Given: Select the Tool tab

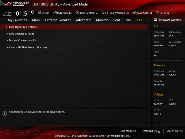Looking at the screenshot, I should pyautogui.click(x=128, y=20).
